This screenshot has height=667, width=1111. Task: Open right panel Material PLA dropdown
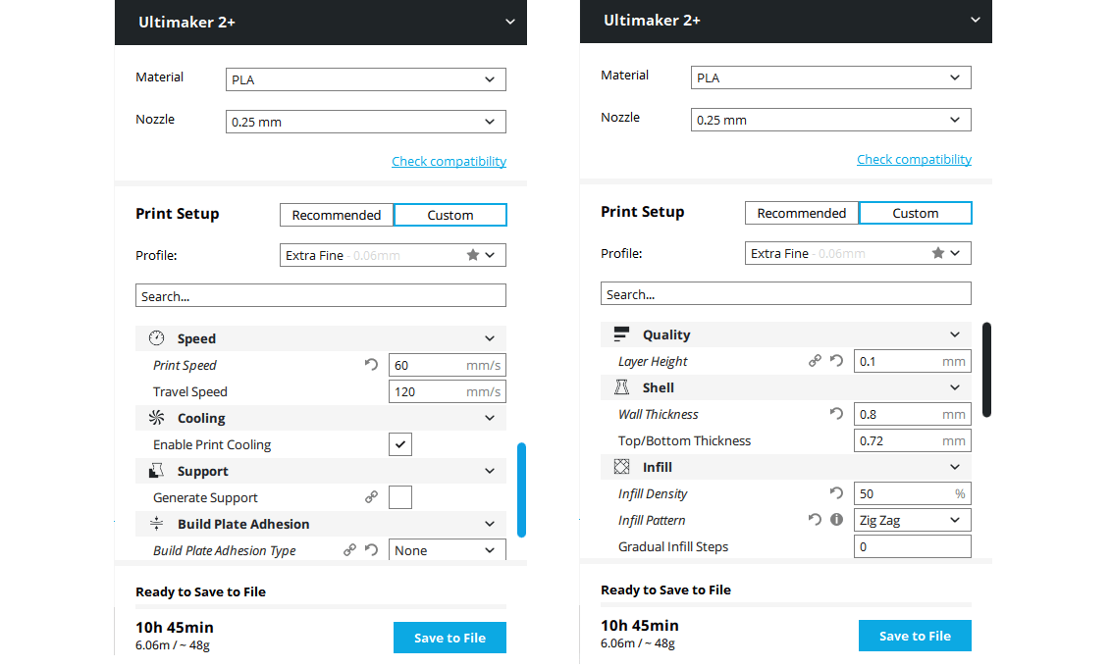tap(831, 77)
